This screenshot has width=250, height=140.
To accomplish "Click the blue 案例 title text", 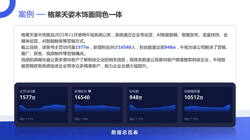I will point(26,14).
